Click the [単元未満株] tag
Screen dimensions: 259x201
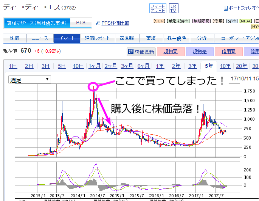coord(178,21)
